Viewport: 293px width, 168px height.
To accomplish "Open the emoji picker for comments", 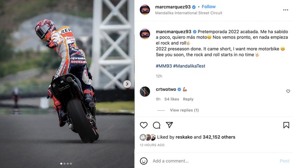I will pyautogui.click(x=144, y=161).
